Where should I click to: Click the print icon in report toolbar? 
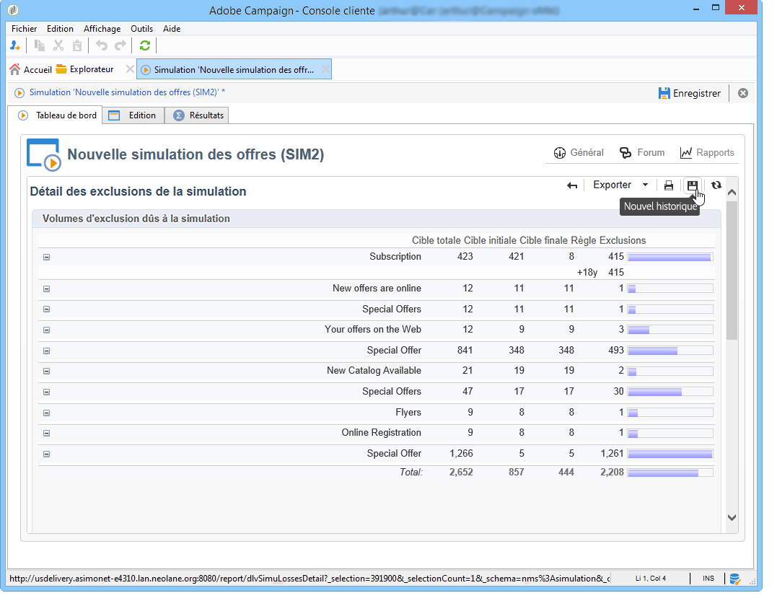[669, 185]
